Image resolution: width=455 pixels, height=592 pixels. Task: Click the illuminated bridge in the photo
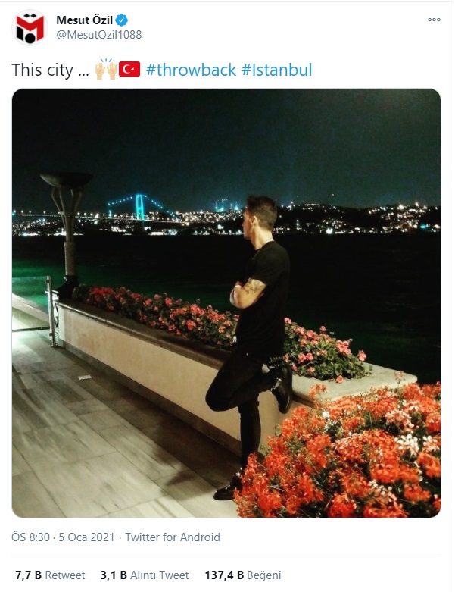click(x=139, y=208)
